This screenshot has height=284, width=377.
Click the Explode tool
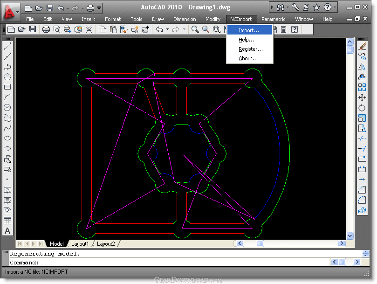[x=362, y=210]
